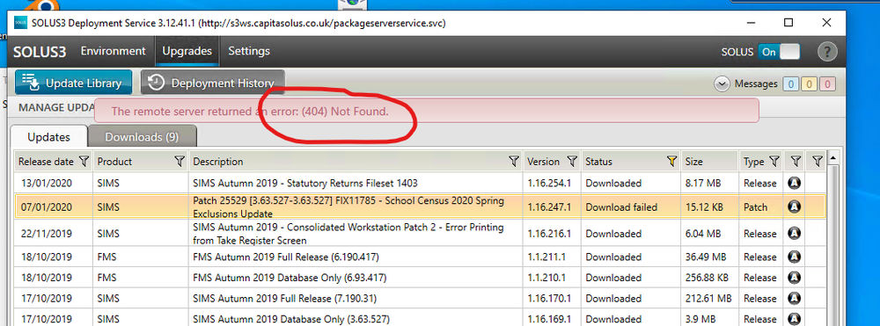Filter the Version column
Viewport: 880px width, 326px height.
(x=572, y=162)
